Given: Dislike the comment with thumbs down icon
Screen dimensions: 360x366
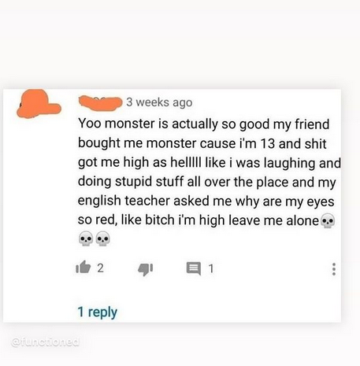Looking at the screenshot, I should [x=145, y=269].
